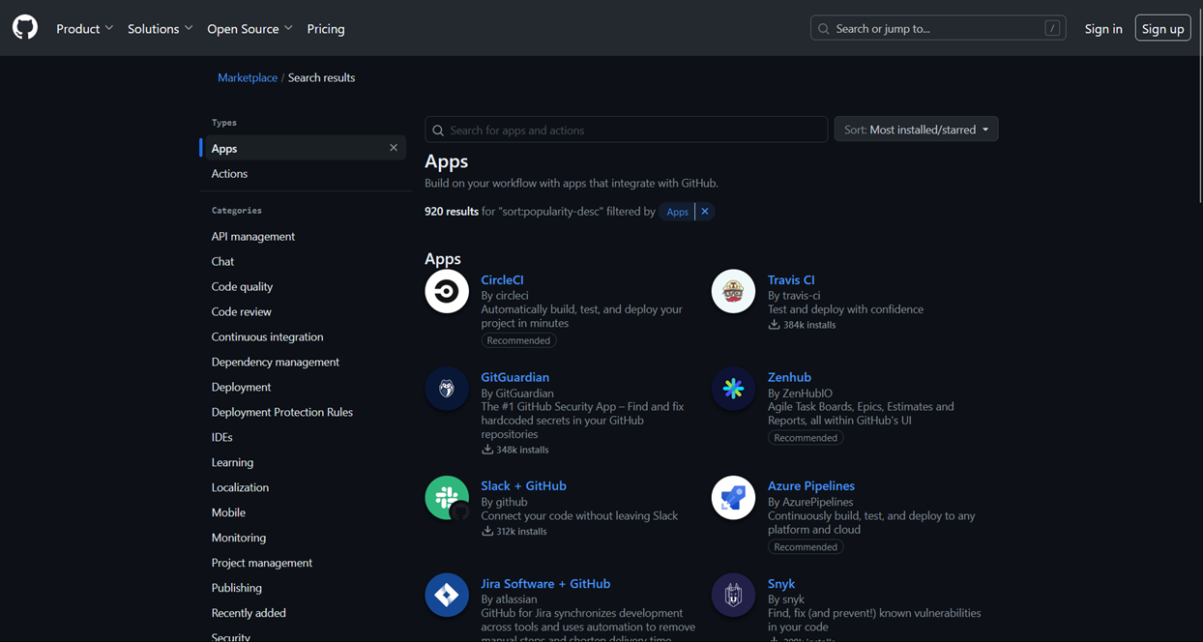Remove the Apps filter chip via its X
This screenshot has height=642, width=1203.
pyautogui.click(x=705, y=211)
